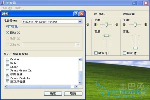150x100 pixels.
Task: Select the 其他 radio button
Action: (x=7, y=44)
